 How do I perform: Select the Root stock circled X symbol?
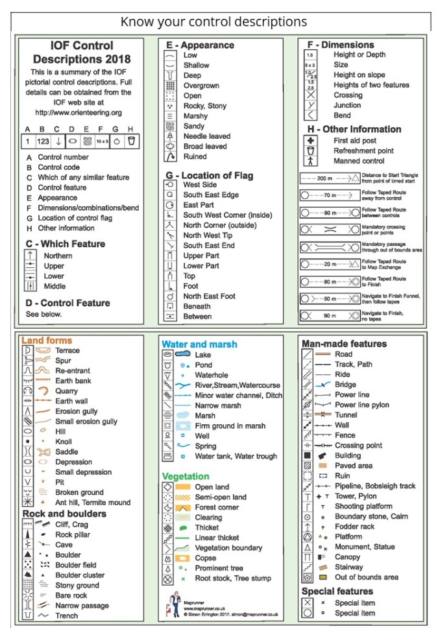[167, 579]
